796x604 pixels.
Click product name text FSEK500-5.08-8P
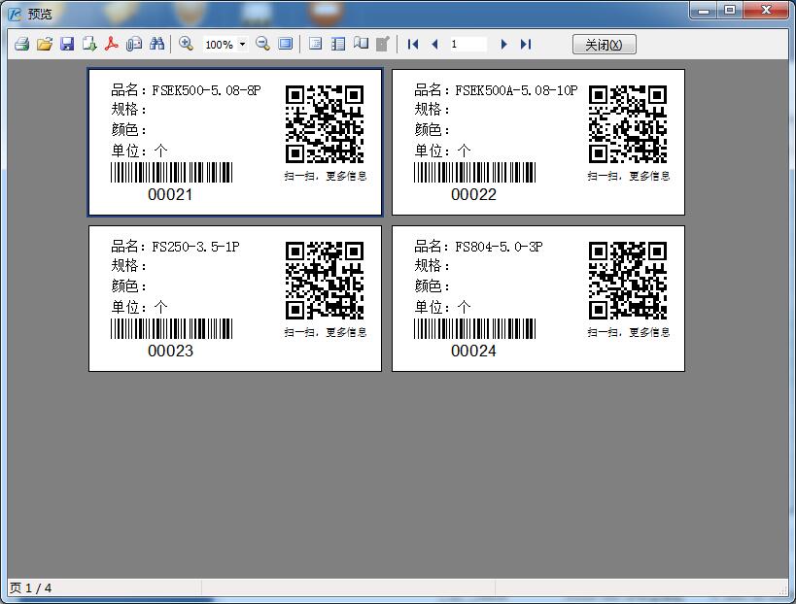coord(207,90)
